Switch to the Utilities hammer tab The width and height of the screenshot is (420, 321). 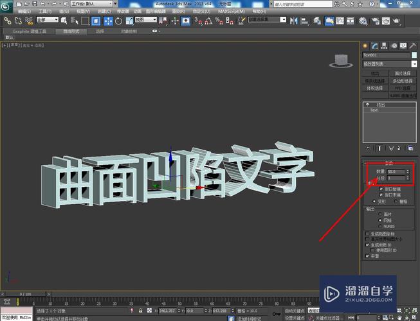[x=412, y=46]
